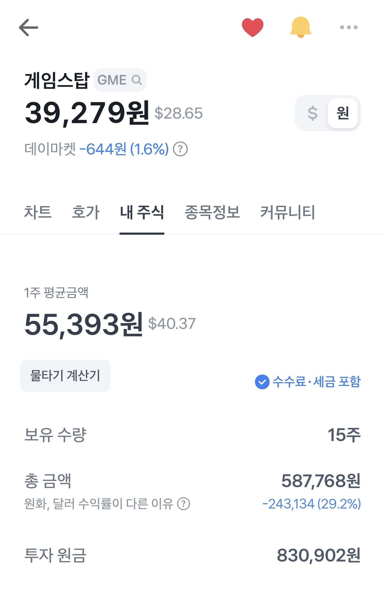Open the 물타기 계산기 button
The height and width of the screenshot is (596, 385).
[x=65, y=375]
